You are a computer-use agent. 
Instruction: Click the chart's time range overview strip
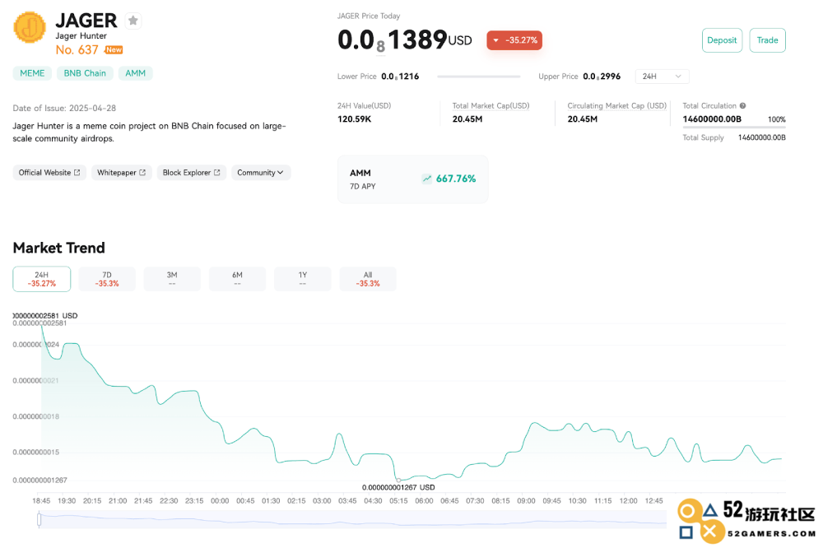pos(353,520)
